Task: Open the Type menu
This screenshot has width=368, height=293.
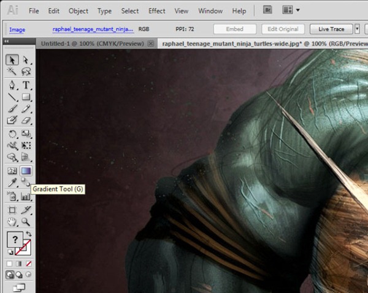Action: point(104,11)
